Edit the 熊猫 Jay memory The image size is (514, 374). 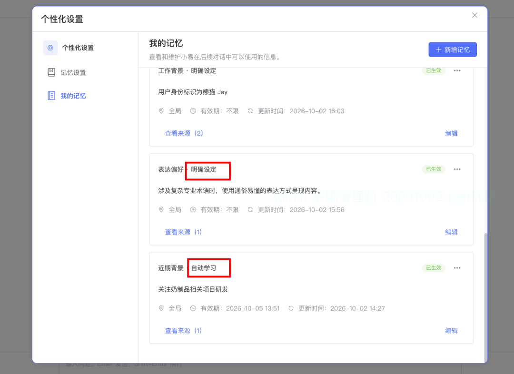click(x=451, y=133)
